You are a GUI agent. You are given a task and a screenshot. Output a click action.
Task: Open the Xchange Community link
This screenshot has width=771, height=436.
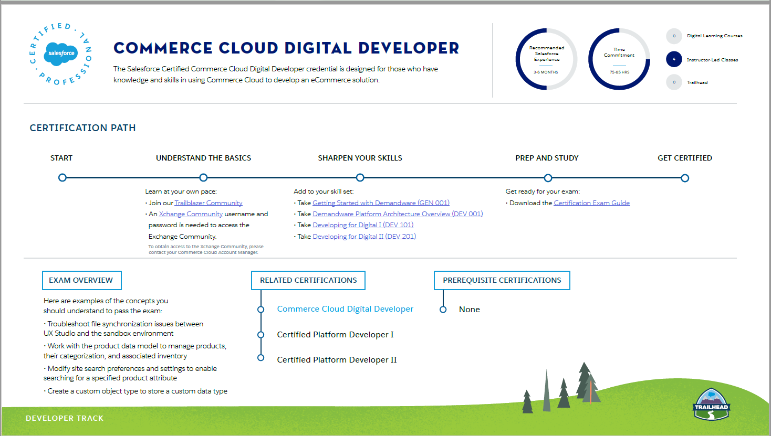click(x=191, y=214)
